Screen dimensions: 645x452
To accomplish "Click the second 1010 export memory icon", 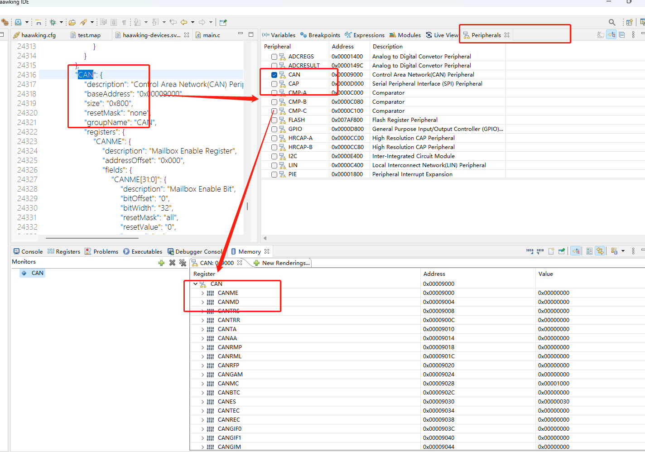I will pos(540,251).
